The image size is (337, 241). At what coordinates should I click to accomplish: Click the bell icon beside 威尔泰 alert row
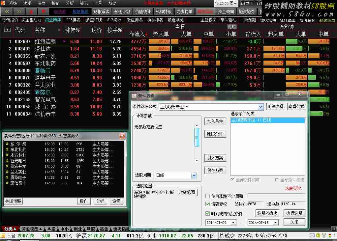click(7, 144)
